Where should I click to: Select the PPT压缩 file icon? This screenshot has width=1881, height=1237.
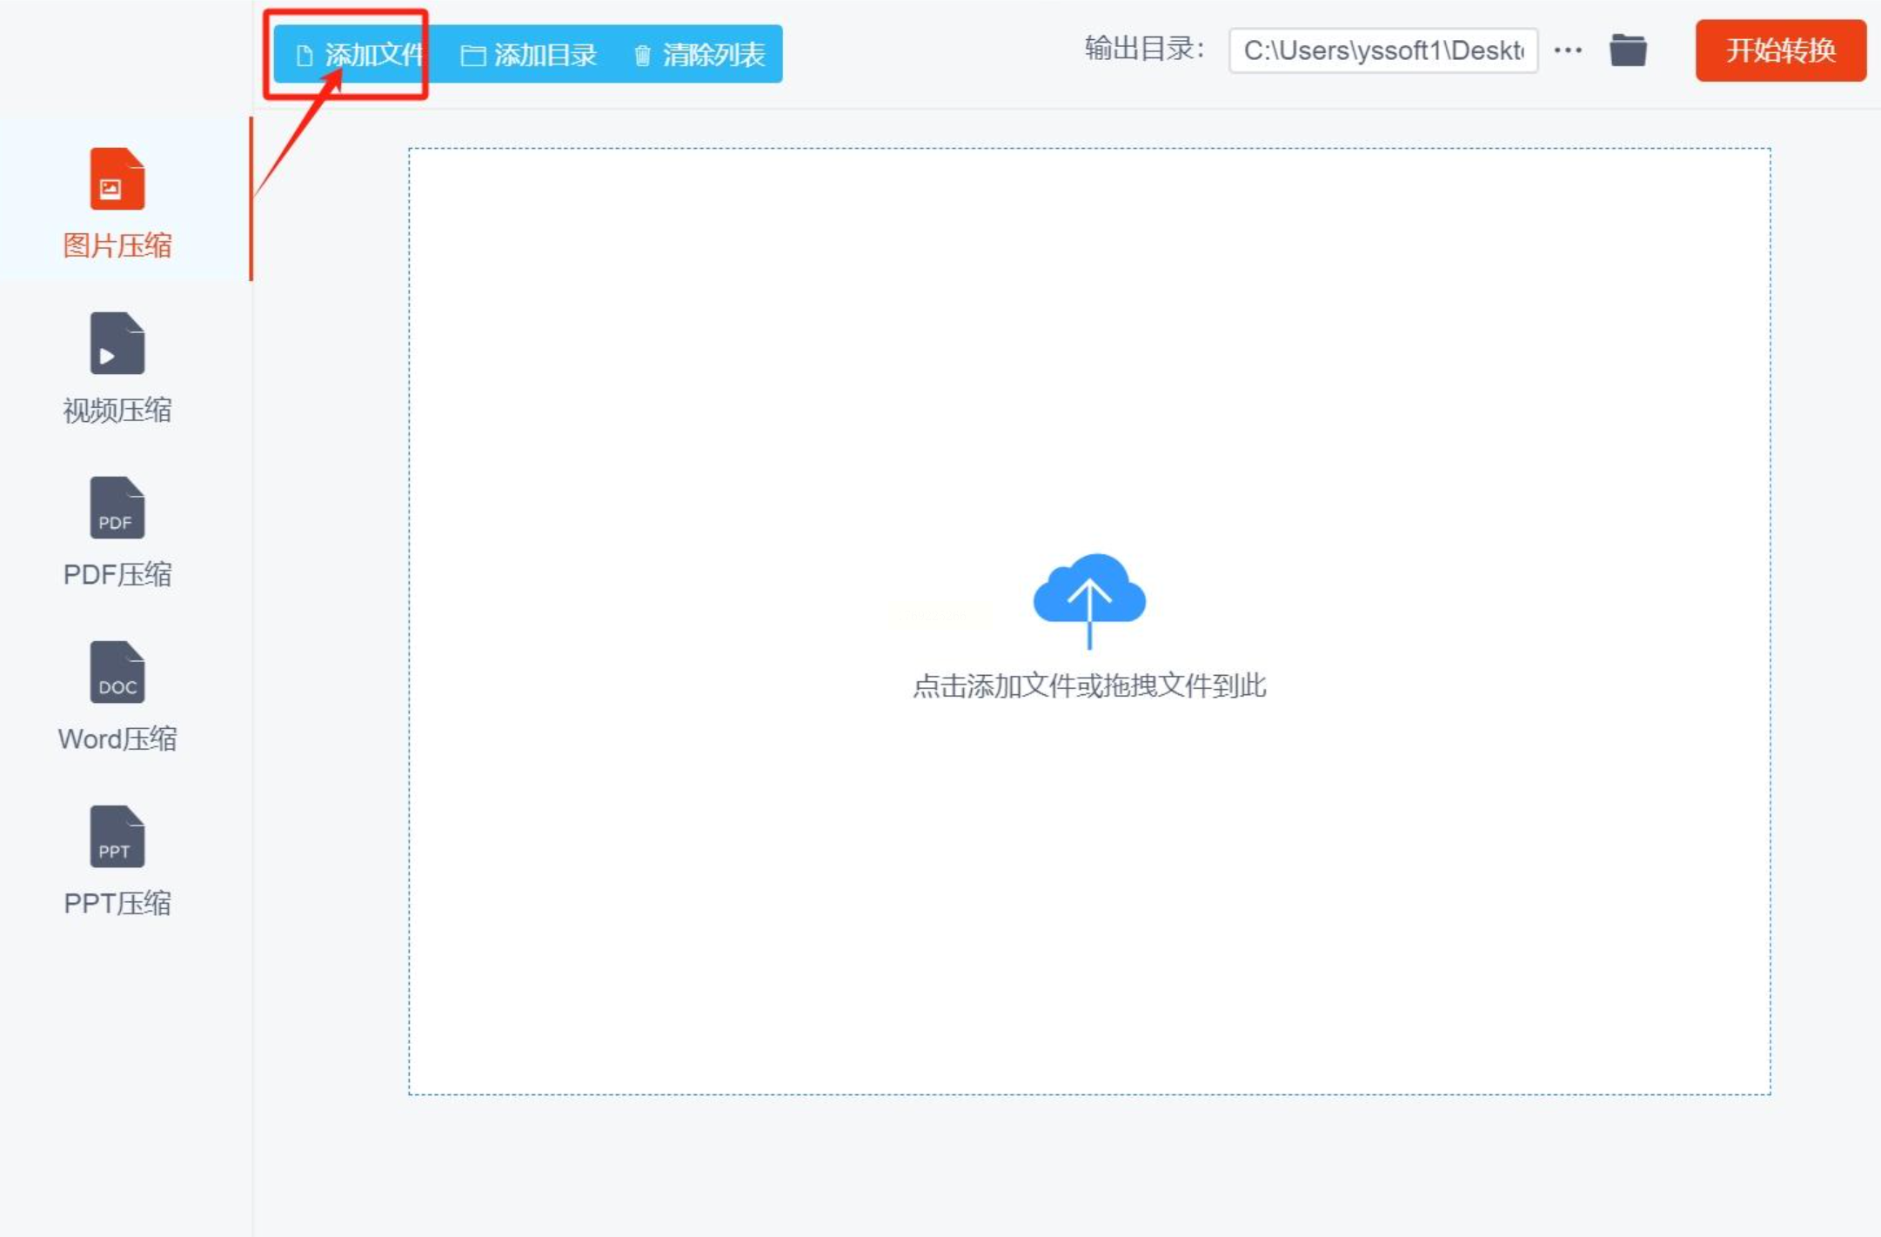point(117,837)
